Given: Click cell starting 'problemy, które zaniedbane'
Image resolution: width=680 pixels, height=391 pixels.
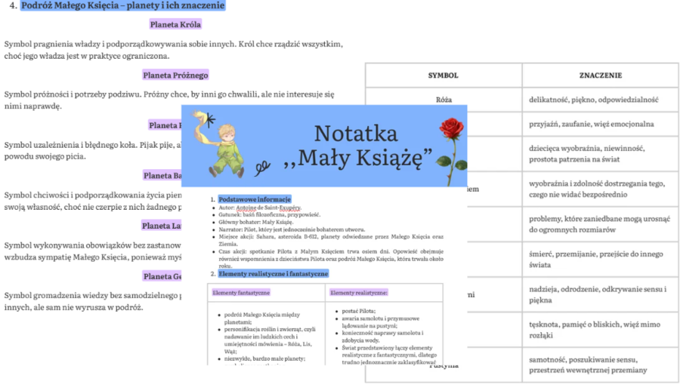Looking at the screenshot, I should click(x=599, y=224).
